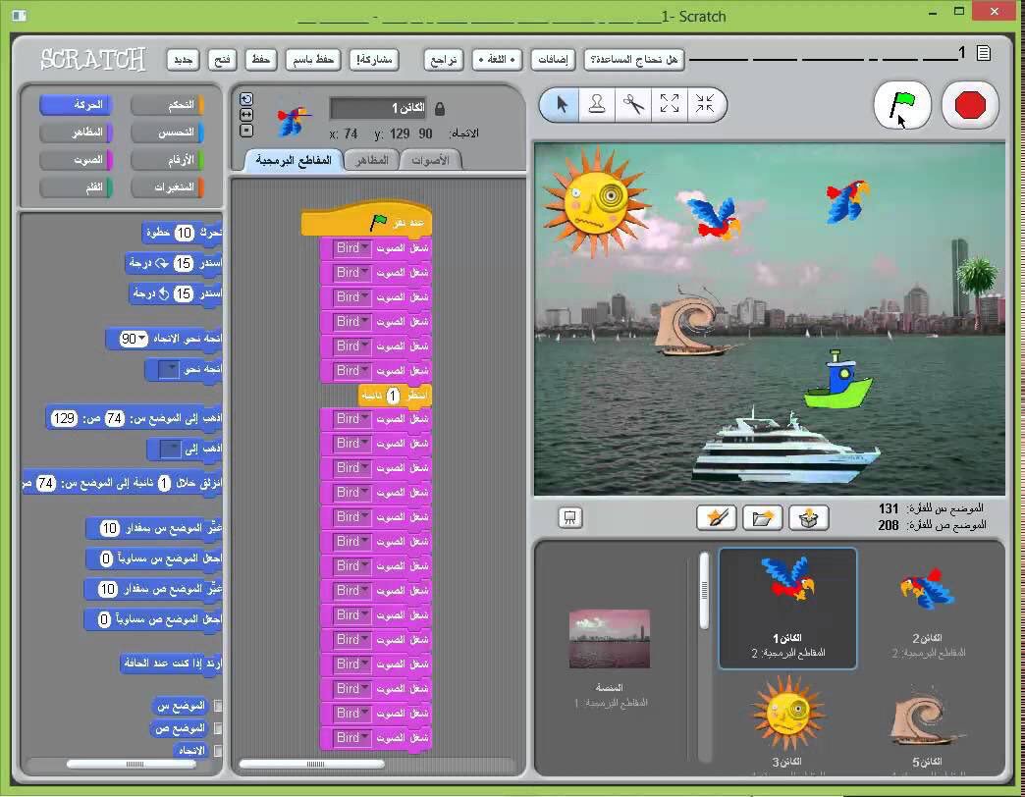Image resolution: width=1025 pixels, height=797 pixels.
Task: Select the grow sprite tool
Action: click(670, 104)
